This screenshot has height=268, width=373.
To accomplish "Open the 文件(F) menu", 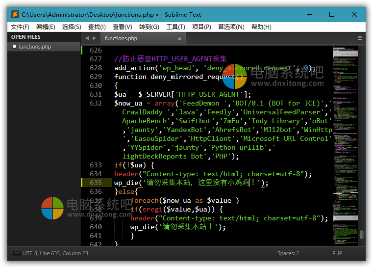I will tap(20, 27).
